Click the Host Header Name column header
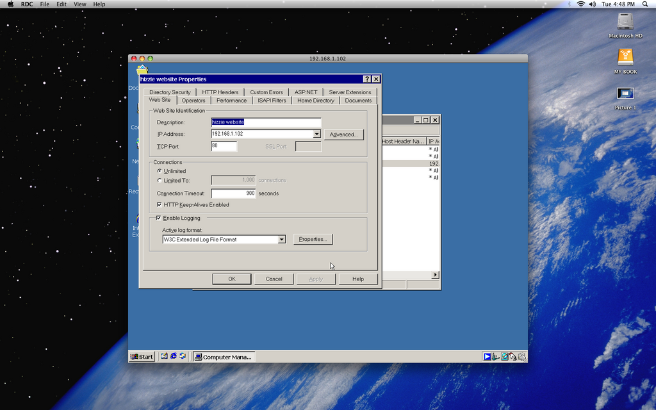 coord(404,142)
